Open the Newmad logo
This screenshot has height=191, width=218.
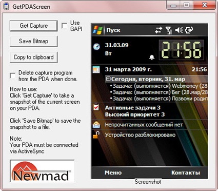[42, 171]
